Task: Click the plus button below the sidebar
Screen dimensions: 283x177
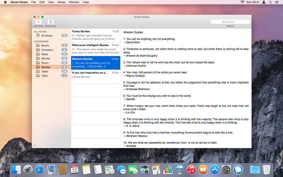Action: [35, 145]
